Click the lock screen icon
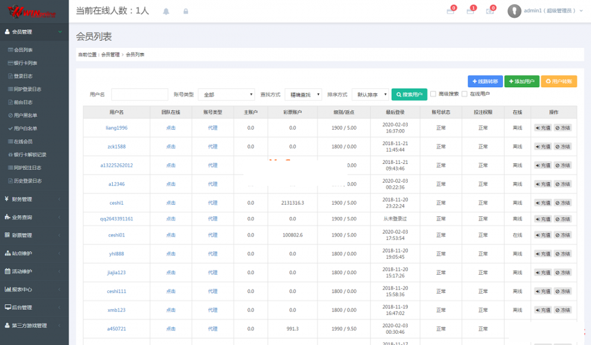Viewport: 591px width, 345px height. [186, 11]
